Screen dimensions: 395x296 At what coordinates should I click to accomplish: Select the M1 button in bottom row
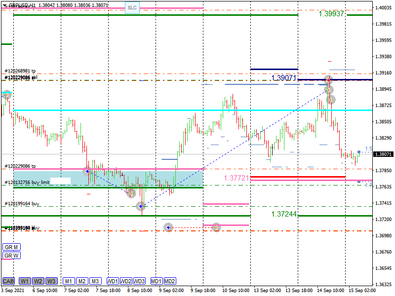point(69,281)
